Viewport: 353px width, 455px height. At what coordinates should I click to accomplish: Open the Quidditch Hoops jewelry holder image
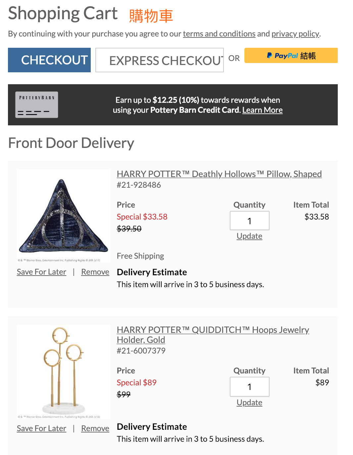[x=64, y=371]
